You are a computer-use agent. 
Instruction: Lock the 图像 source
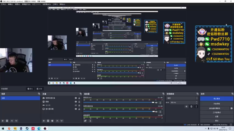pos(79,102)
